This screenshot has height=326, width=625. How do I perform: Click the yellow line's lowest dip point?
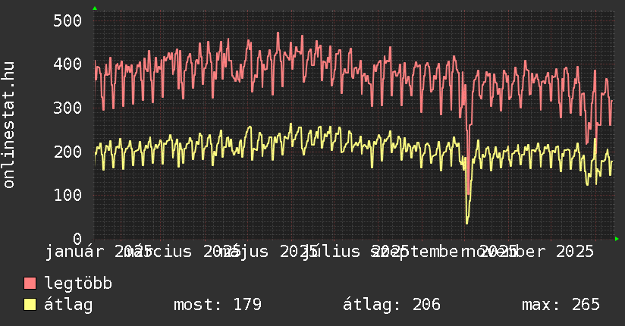point(466,223)
